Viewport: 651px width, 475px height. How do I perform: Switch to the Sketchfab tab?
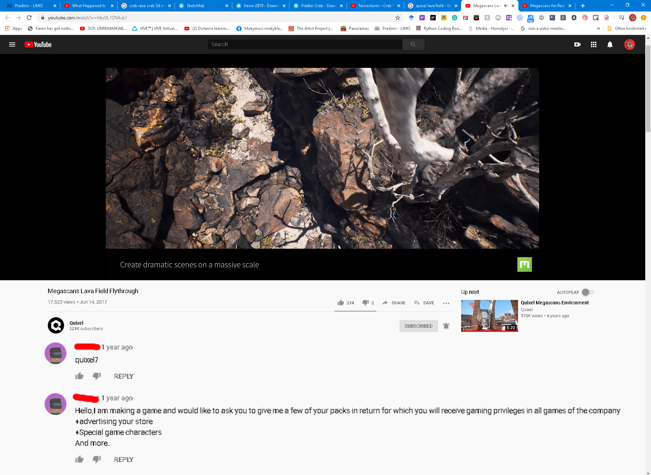(195, 5)
